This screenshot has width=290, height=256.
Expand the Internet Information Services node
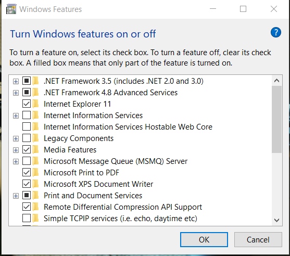[x=16, y=116]
